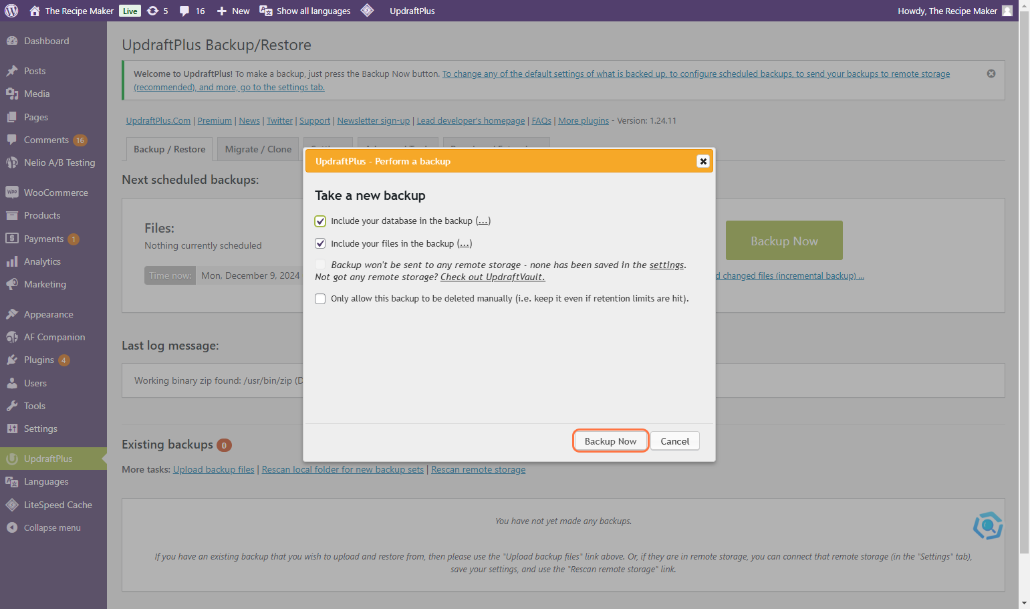Click the Posts pushpin icon

point(12,71)
